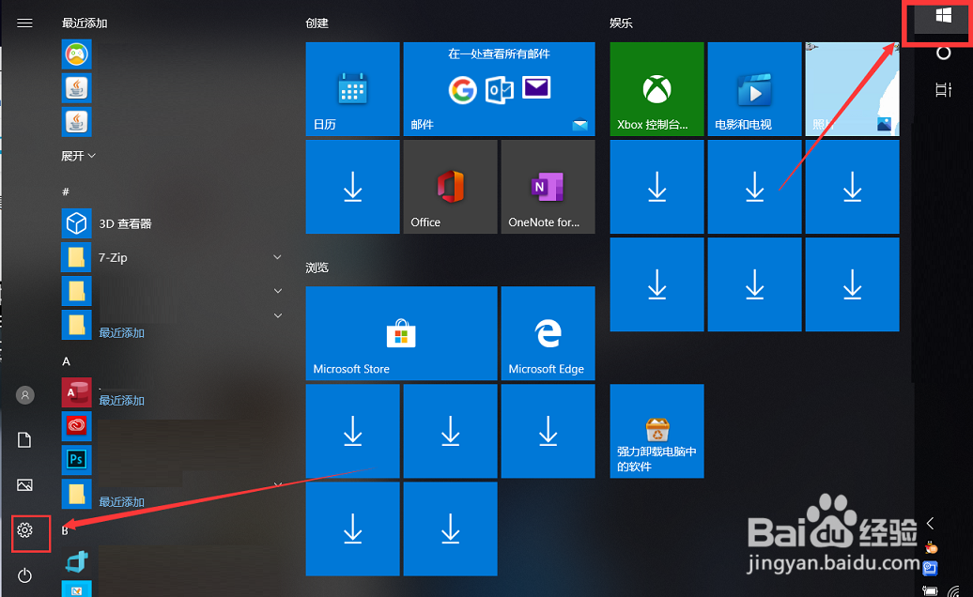Click the Cortana circle on taskbar

pyautogui.click(x=943, y=53)
